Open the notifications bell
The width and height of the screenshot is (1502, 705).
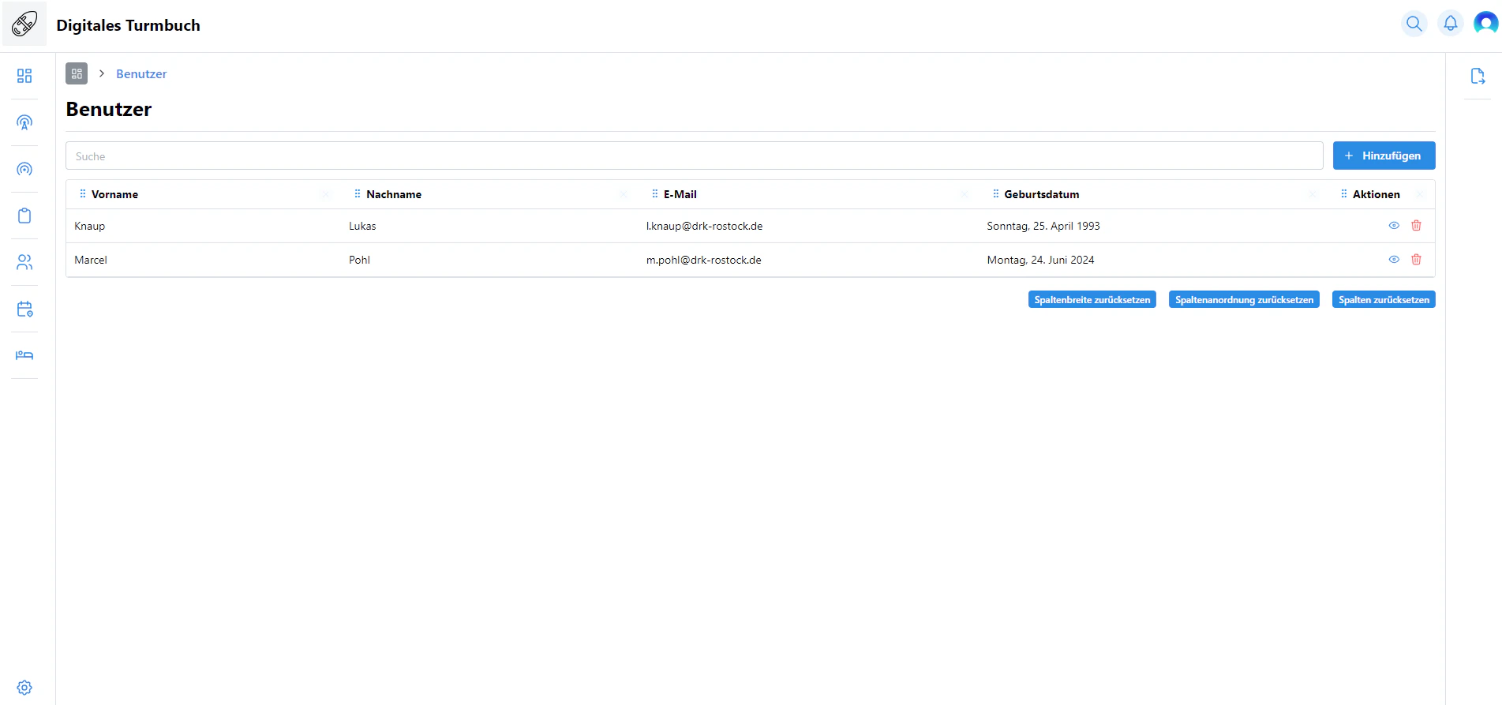[1451, 24]
